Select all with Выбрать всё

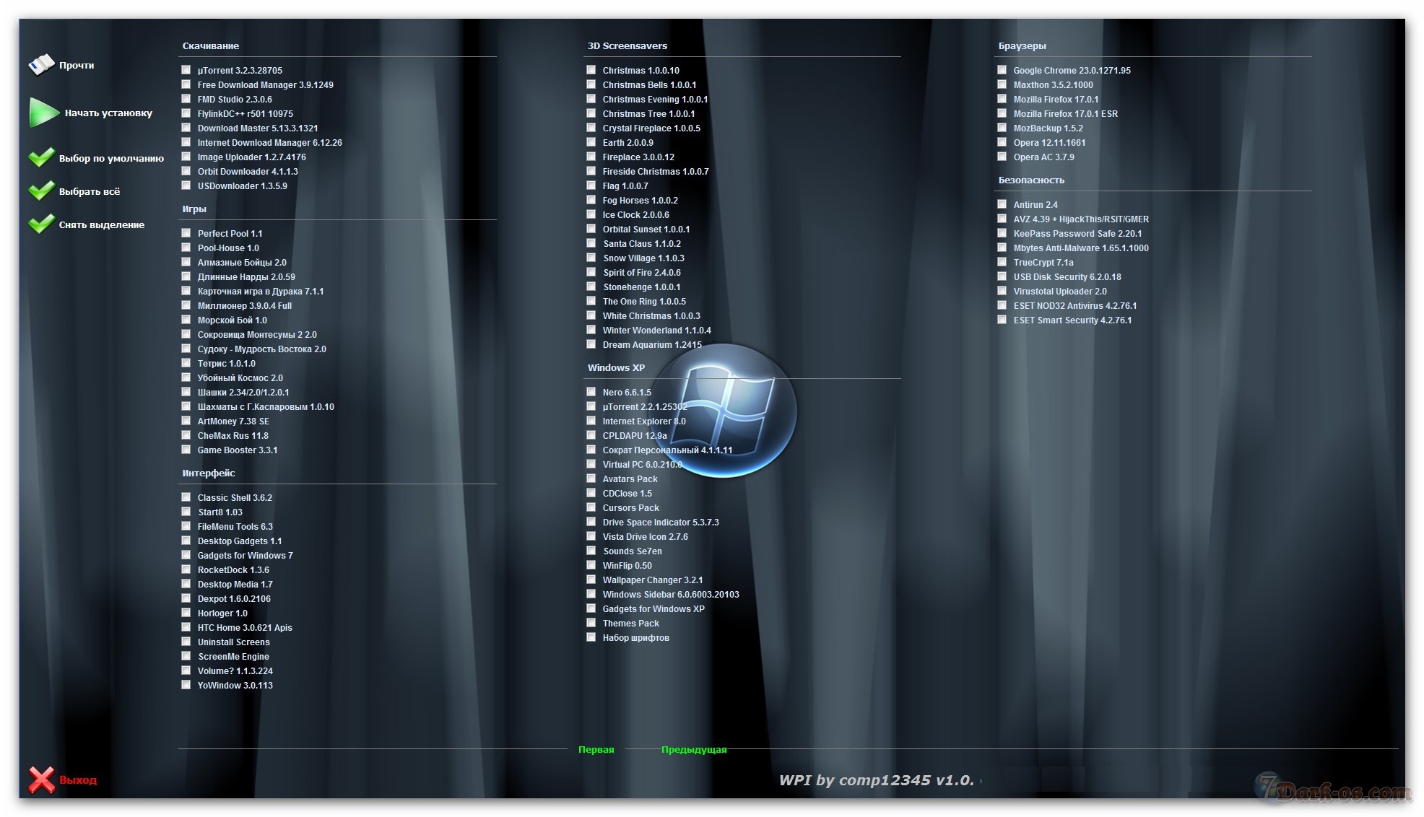coord(90,191)
